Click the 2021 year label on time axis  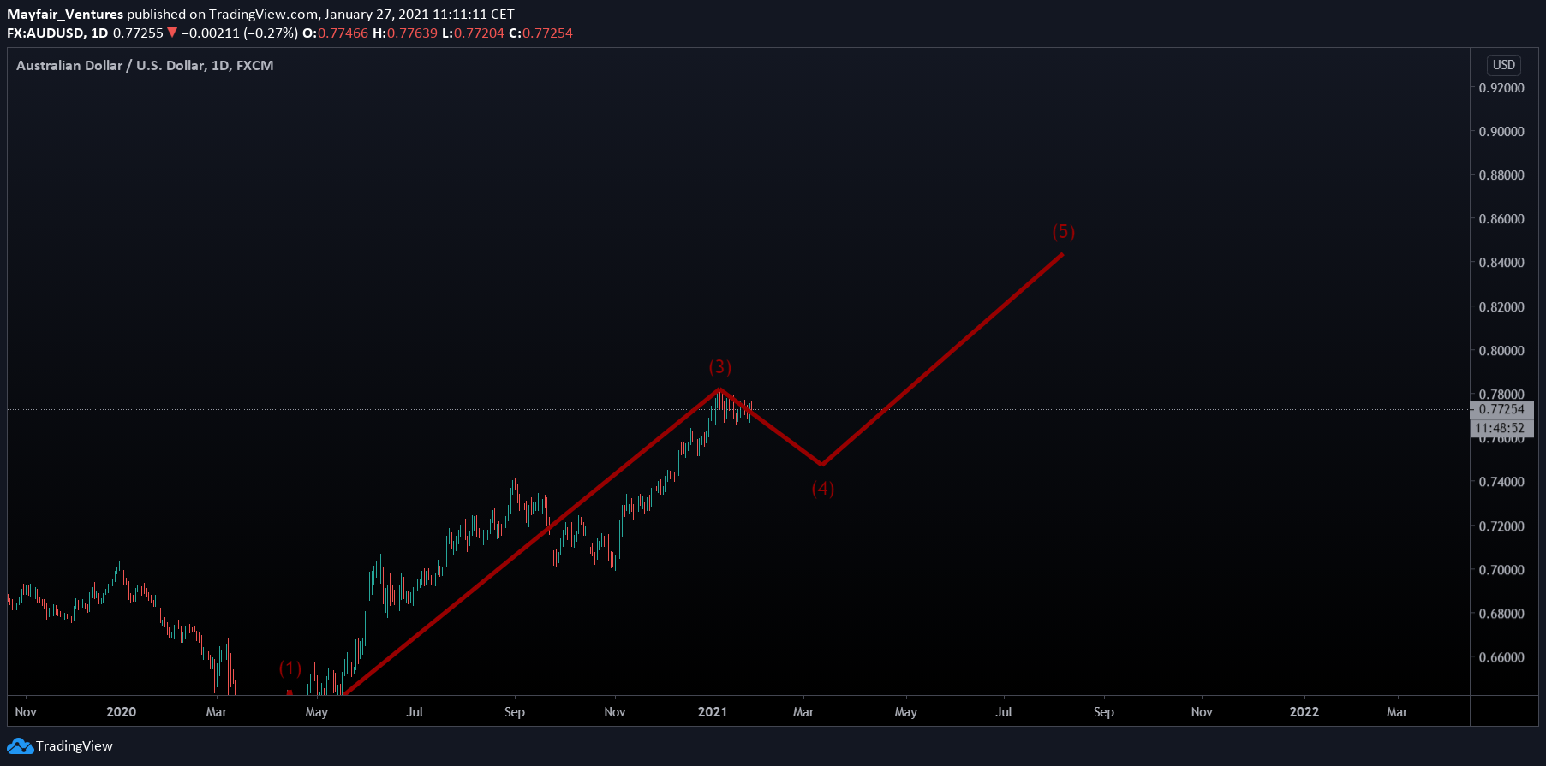tap(713, 712)
